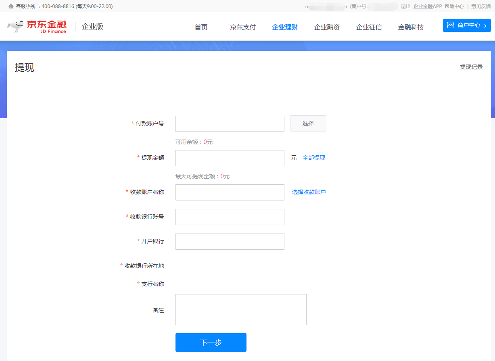This screenshot has height=361, width=495.
Task: Open the 金融科技 menu item
Action: 411,27
